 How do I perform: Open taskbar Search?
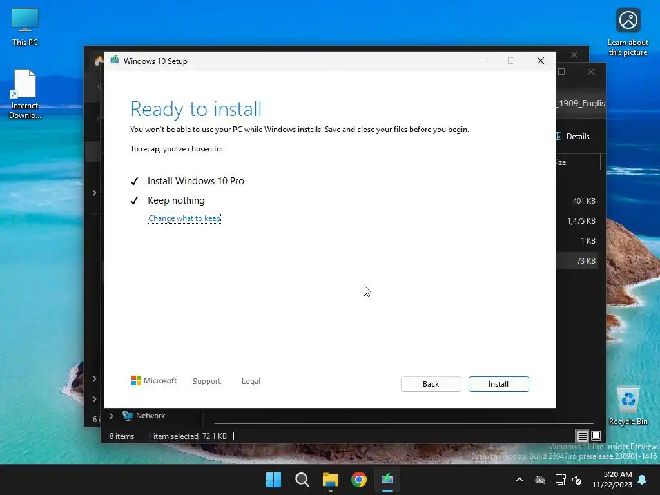pyautogui.click(x=302, y=480)
